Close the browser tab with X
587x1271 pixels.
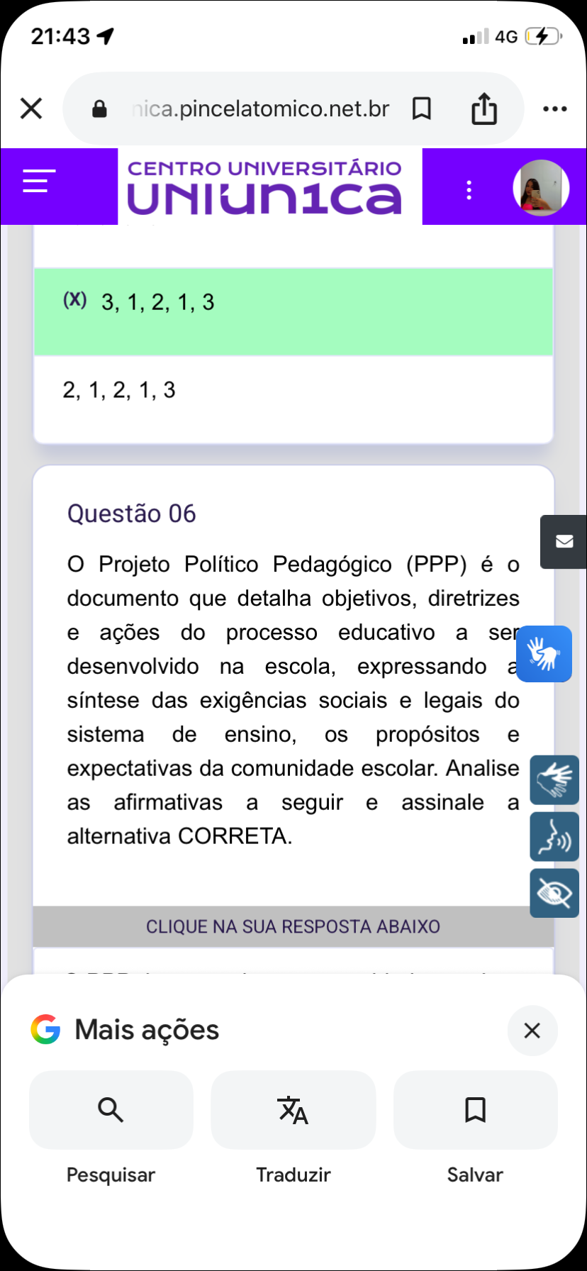pos(31,109)
